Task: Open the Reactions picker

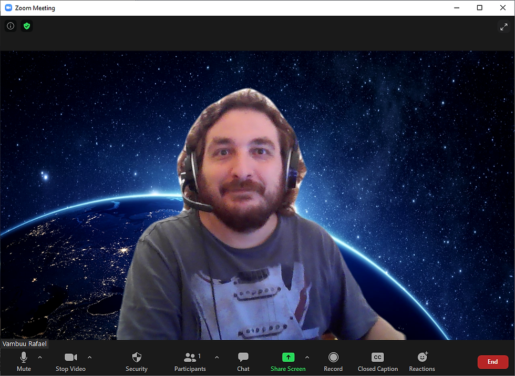Action: (422, 361)
